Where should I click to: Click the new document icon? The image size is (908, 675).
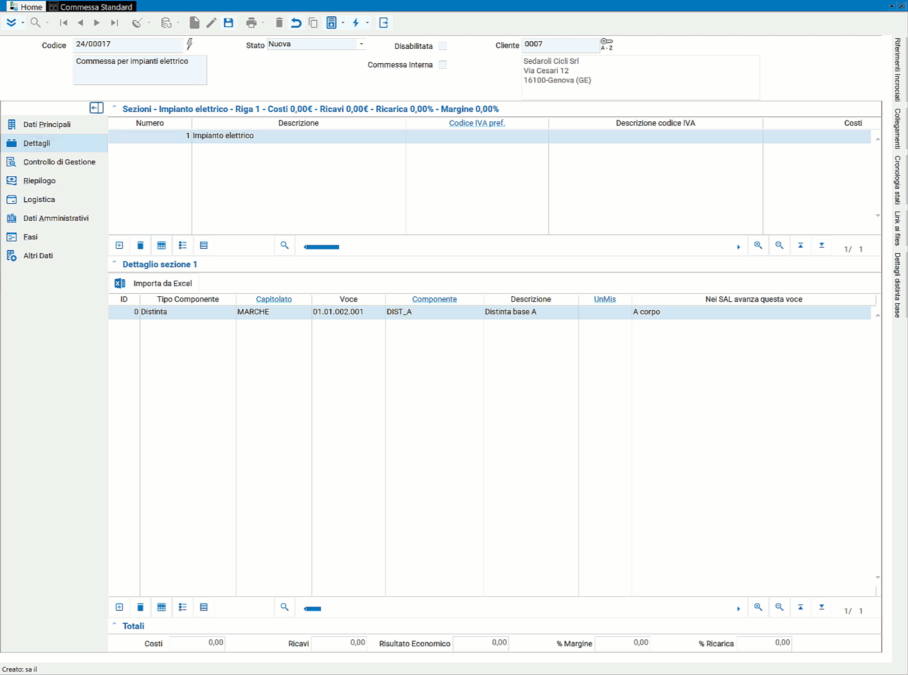pyautogui.click(x=194, y=23)
